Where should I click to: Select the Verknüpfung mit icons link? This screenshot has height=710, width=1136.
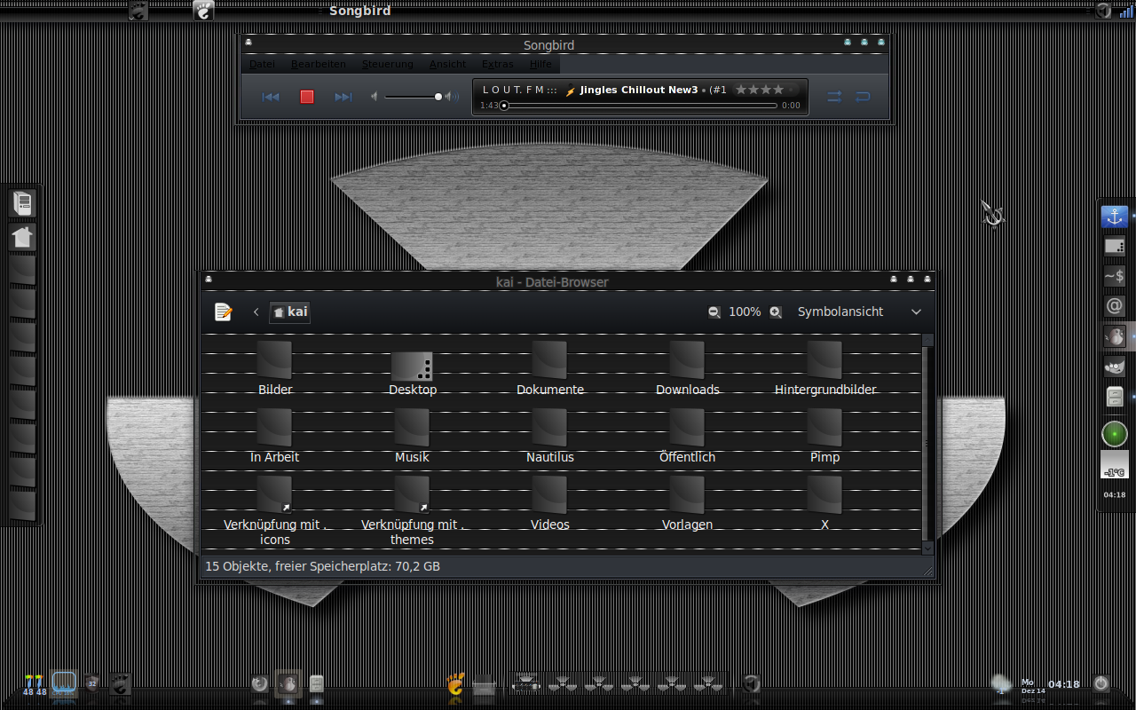point(275,510)
